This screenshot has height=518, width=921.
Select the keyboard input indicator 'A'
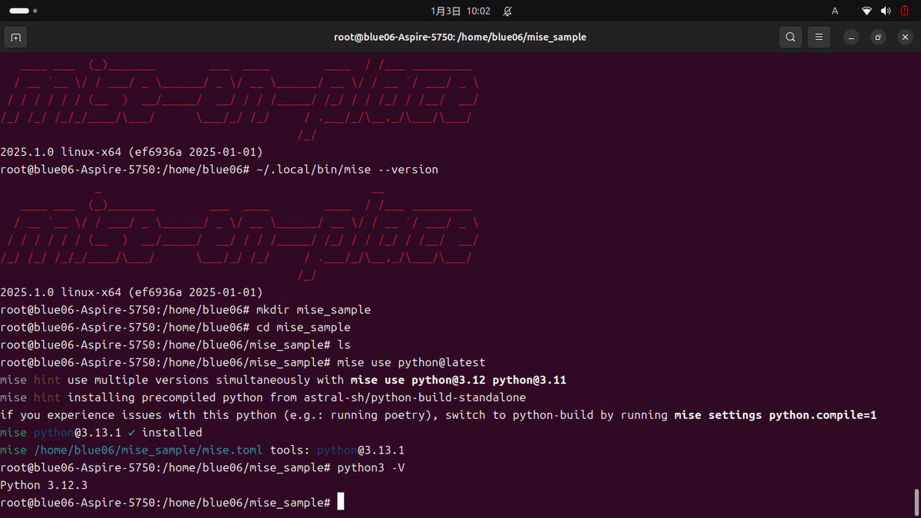[x=834, y=11]
